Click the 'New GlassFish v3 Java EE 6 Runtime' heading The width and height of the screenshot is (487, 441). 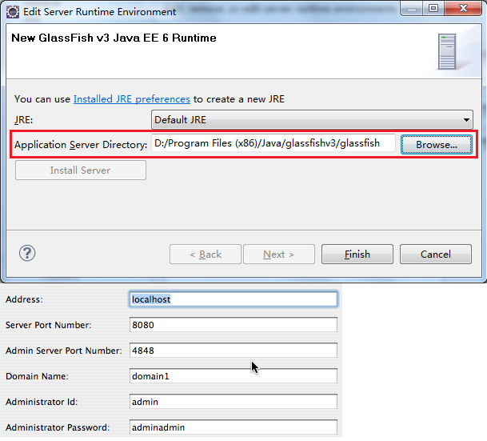[114, 38]
